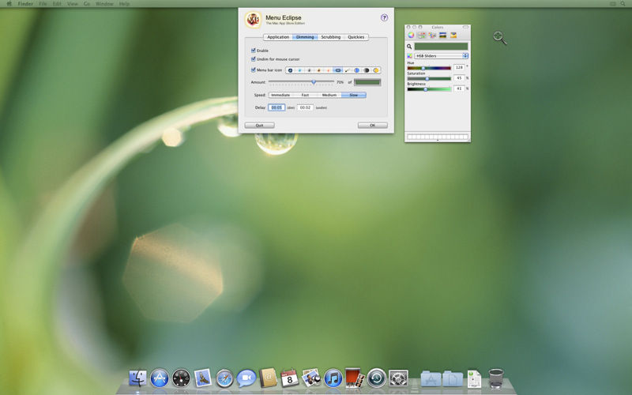632x395 pixels.
Task: Choose the image palettes mode in Colors
Action: [442, 35]
